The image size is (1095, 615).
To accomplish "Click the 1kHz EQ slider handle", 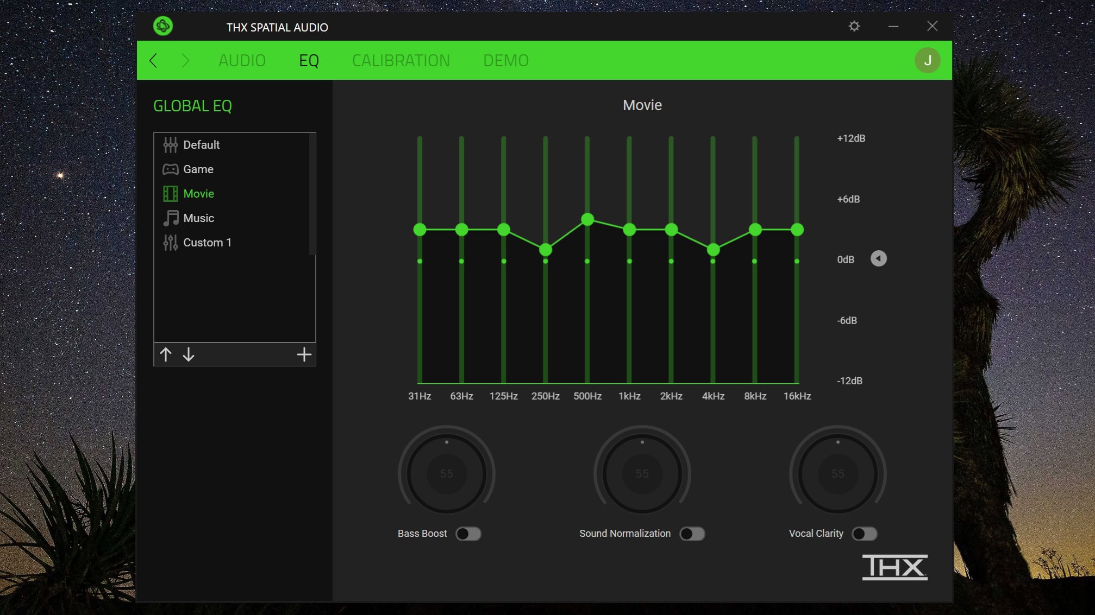I will pos(629,230).
